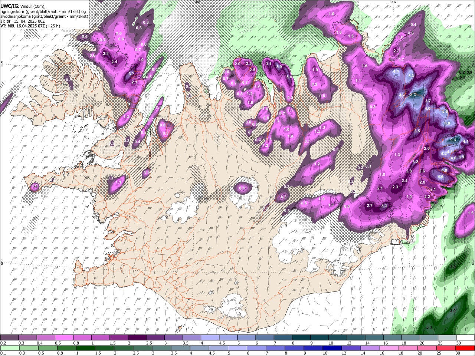Pick the deep blue rain-scale swatch between 10 and 12
Viewport: 475px width, 356px height.
332,348
